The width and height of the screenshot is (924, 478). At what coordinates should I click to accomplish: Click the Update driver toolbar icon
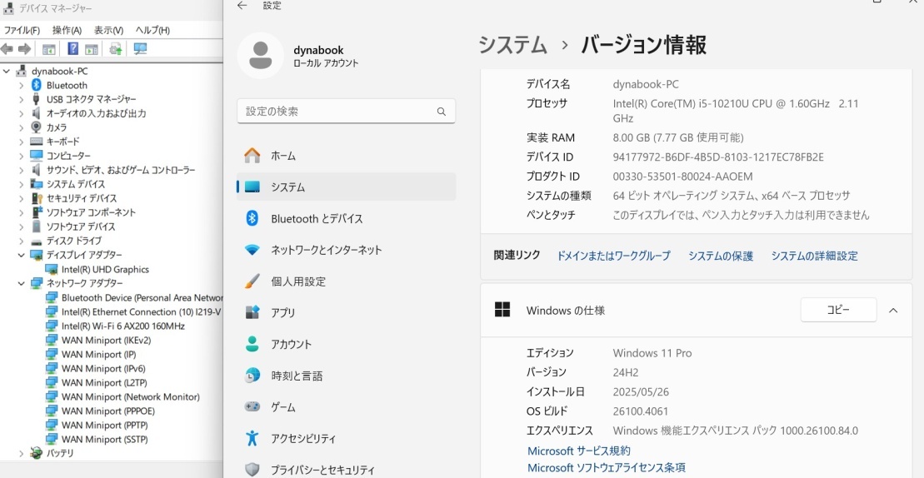tap(116, 49)
